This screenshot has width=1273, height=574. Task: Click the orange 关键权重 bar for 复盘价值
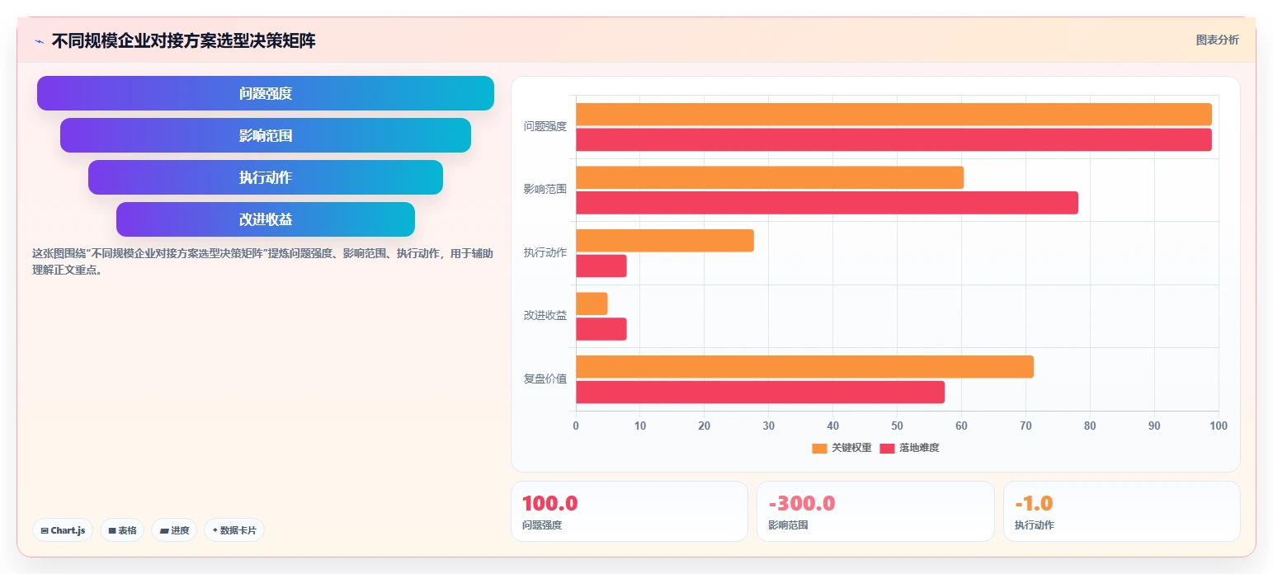pyautogui.click(x=804, y=367)
